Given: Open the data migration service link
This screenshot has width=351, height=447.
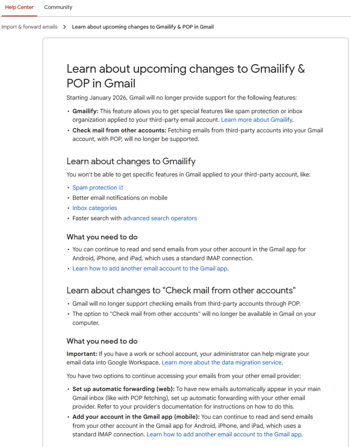Looking at the screenshot, I should [222, 362].
